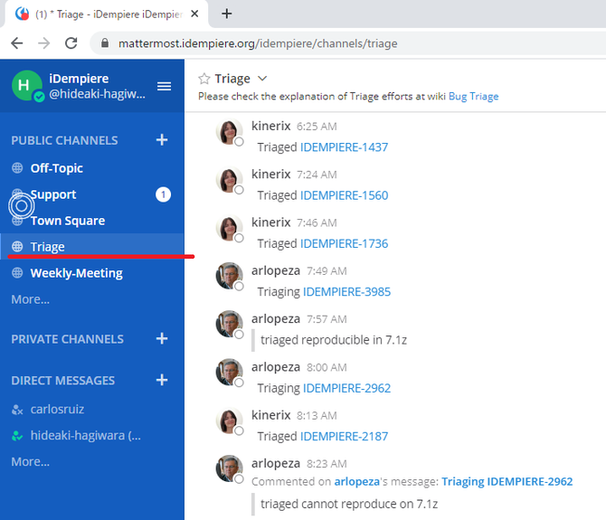Click the address bar URL
Screen dimensions: 606x520
(x=258, y=43)
